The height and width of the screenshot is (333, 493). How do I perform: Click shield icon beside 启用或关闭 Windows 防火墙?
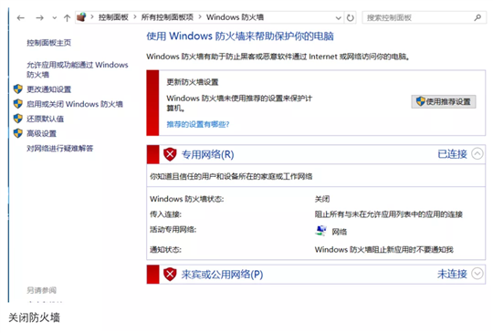[18, 104]
